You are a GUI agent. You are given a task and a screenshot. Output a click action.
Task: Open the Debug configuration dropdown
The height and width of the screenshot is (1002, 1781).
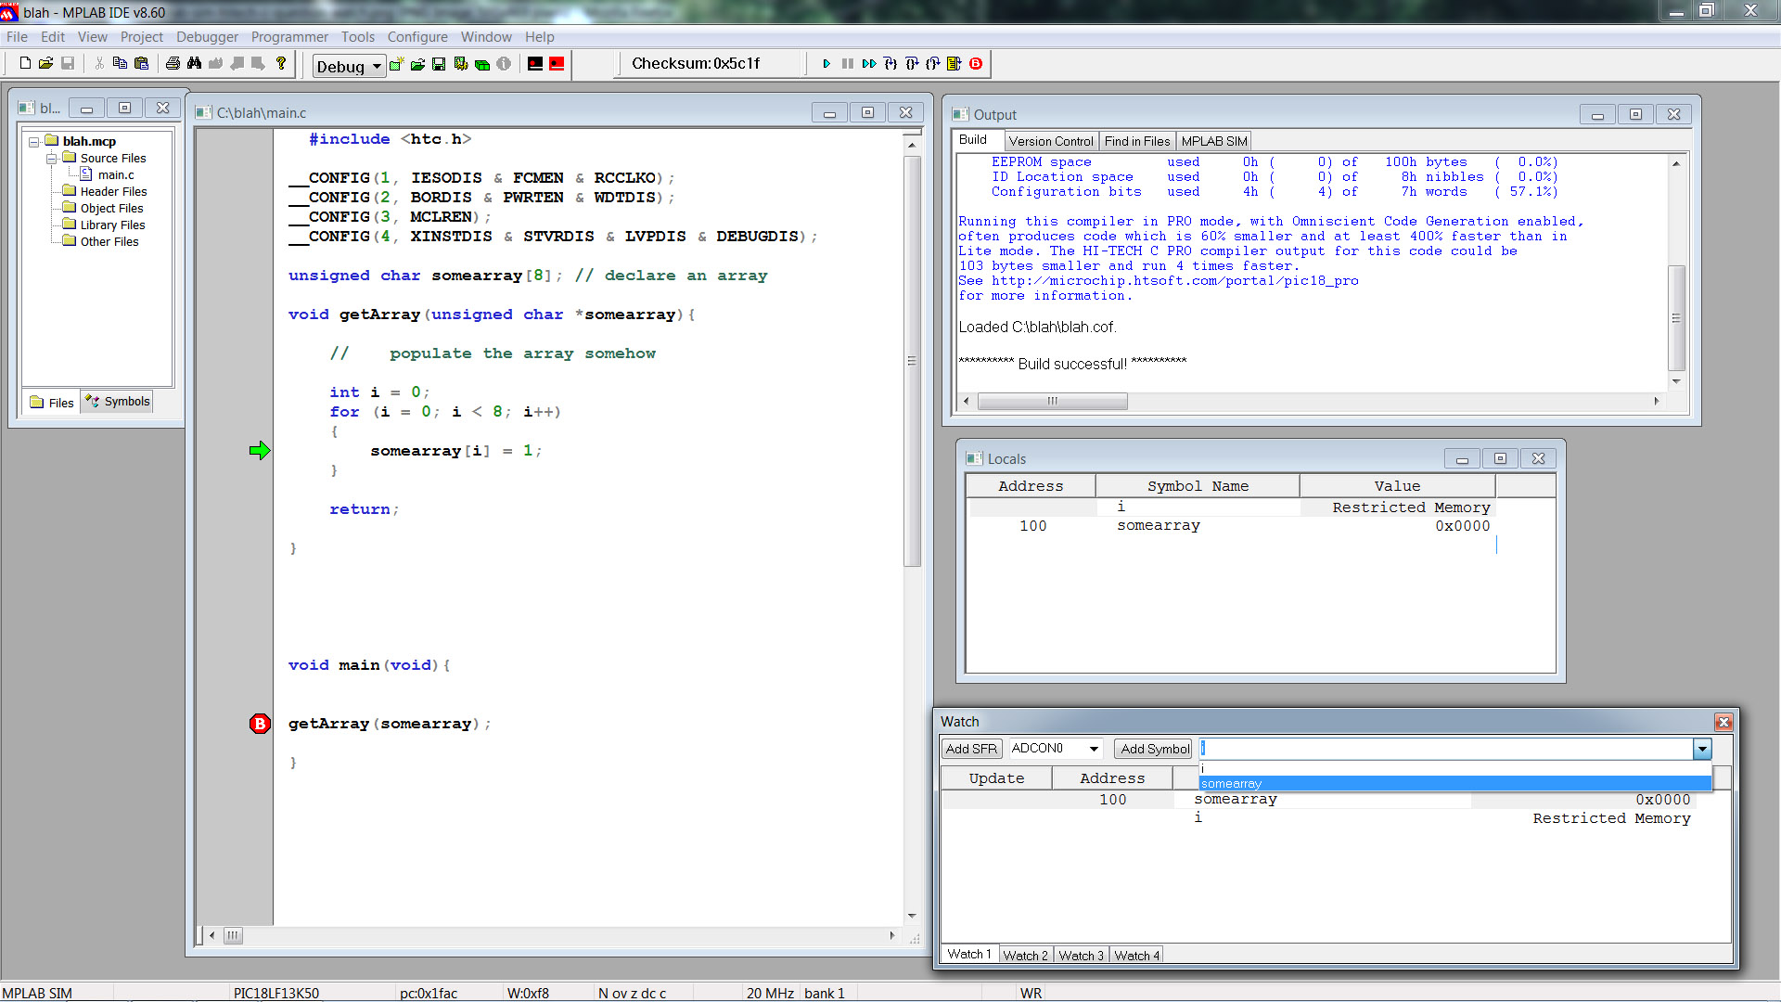click(377, 66)
